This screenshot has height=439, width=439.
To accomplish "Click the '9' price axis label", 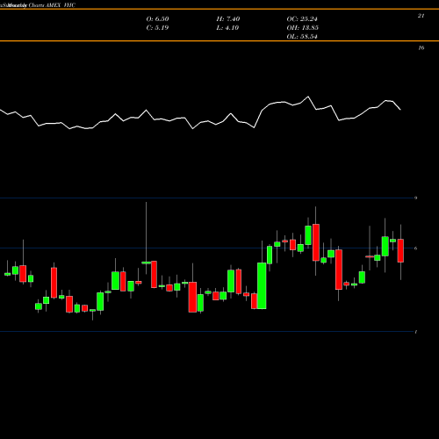I will click(416, 198).
